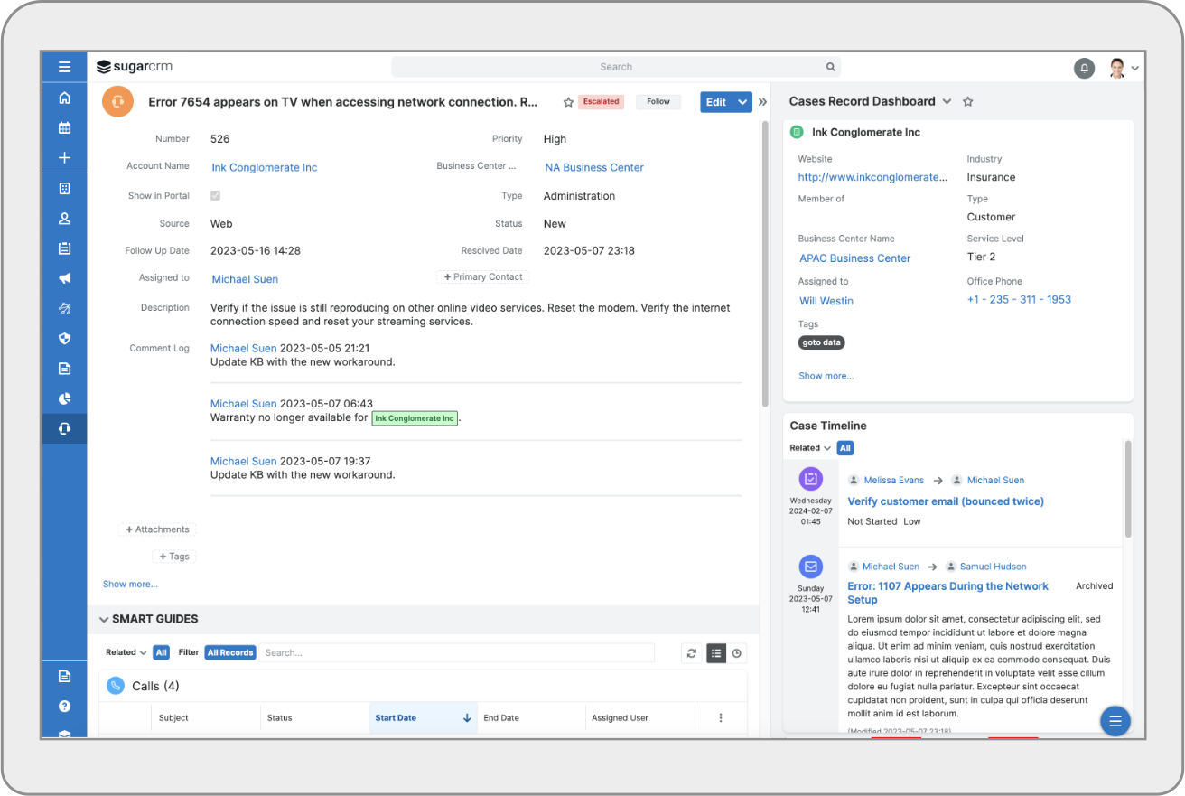Viewport: 1185px width, 796px height.
Task: Switch subpanels to list view
Action: click(716, 653)
